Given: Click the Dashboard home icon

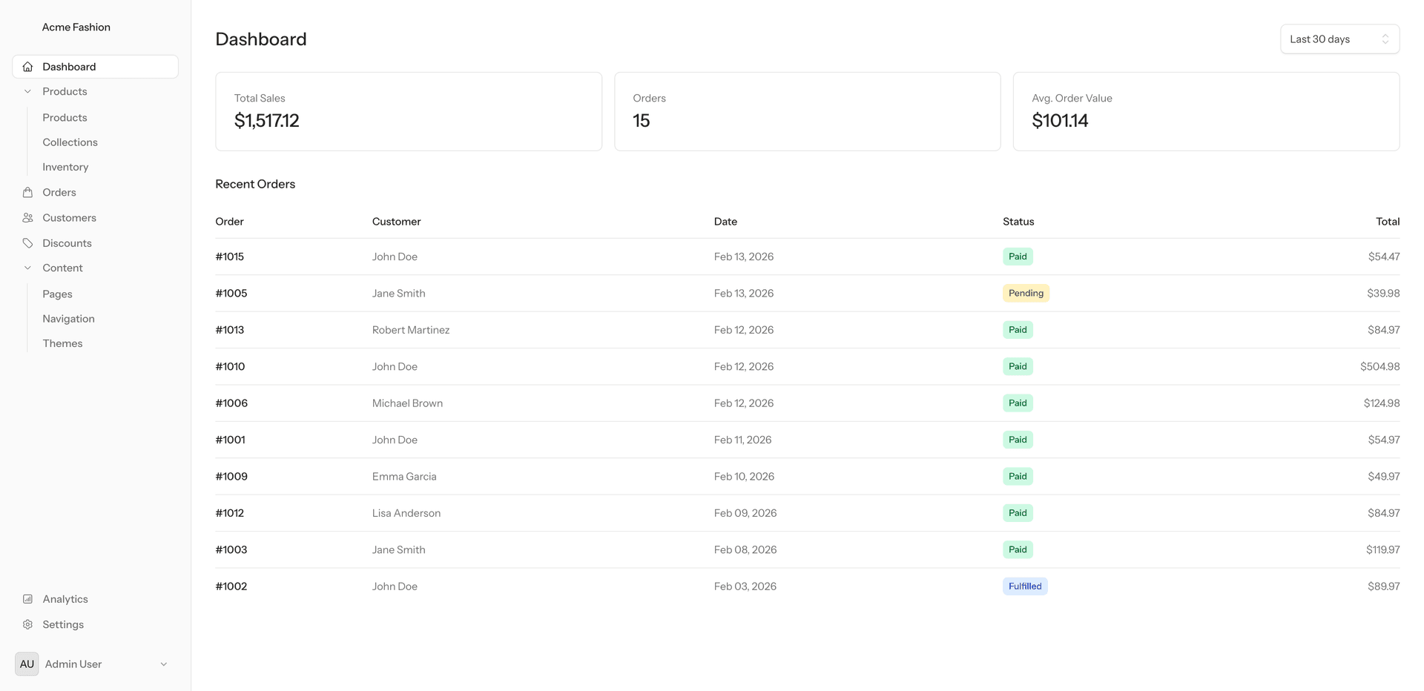Looking at the screenshot, I should tap(27, 66).
